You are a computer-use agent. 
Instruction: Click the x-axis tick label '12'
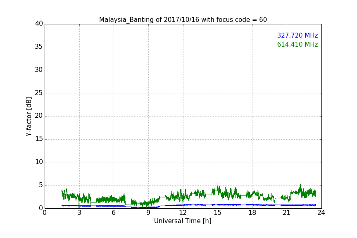(183, 213)
